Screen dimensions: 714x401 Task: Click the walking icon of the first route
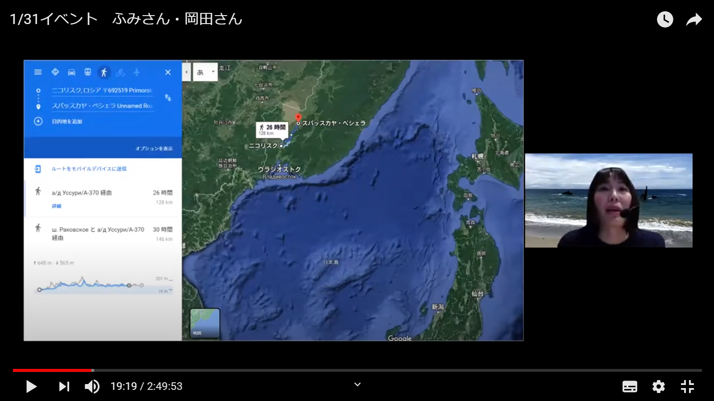click(x=38, y=192)
